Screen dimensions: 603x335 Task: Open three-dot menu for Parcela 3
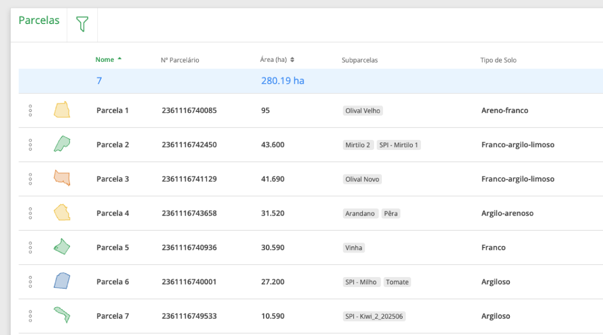(x=30, y=179)
